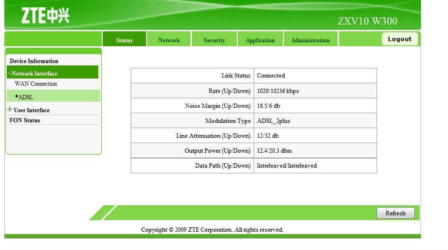This screenshot has height=250, width=448.
Task: Open FON Status in sidebar
Action: coord(25,120)
